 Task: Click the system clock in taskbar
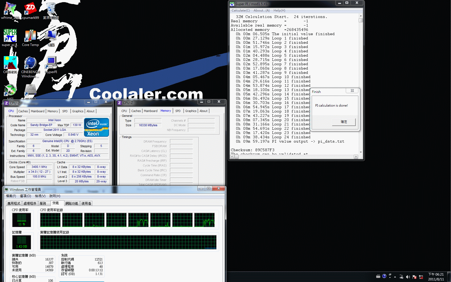pyautogui.click(x=436, y=277)
